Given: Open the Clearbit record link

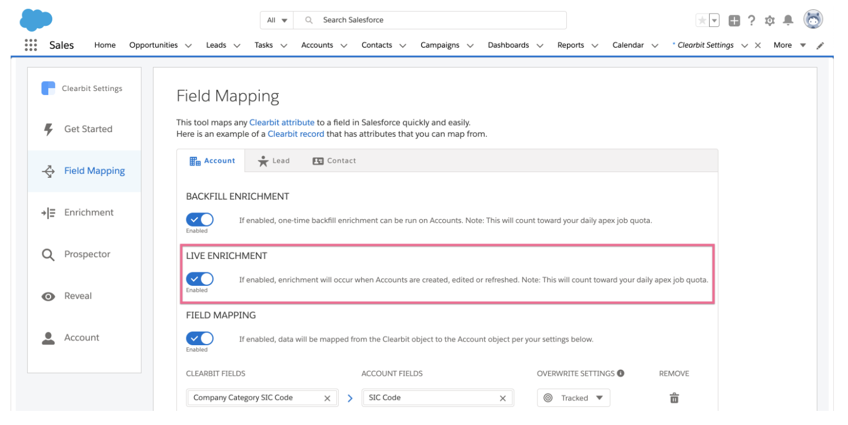Looking at the screenshot, I should 296,134.
